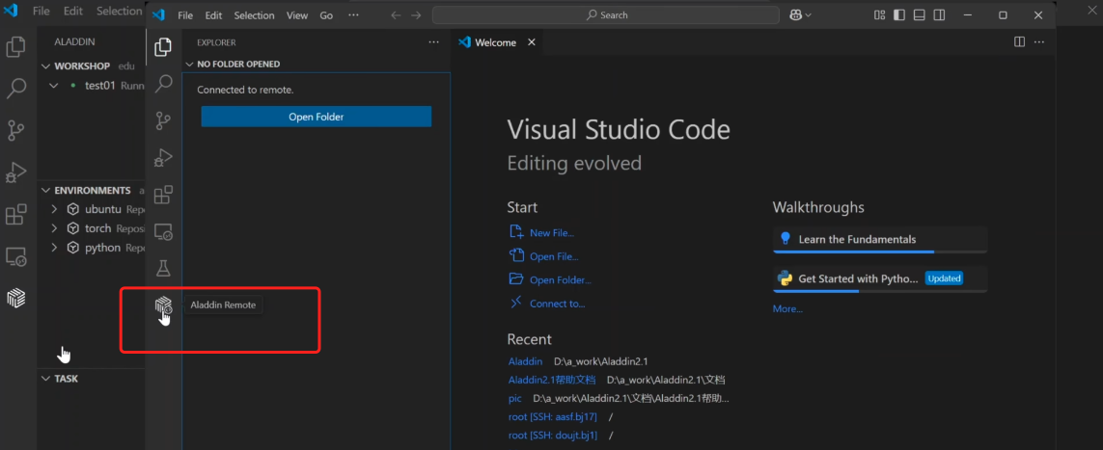Screen dimensions: 1103x450
Task: Collapse test01 node in Workshop tree
Action: tap(54, 86)
